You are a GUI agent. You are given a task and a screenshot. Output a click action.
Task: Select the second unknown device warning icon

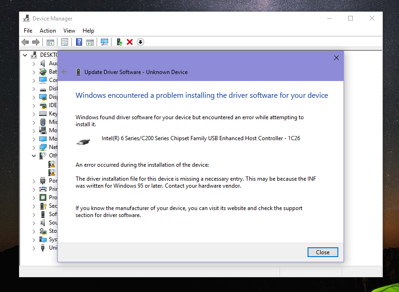pyautogui.click(x=52, y=172)
